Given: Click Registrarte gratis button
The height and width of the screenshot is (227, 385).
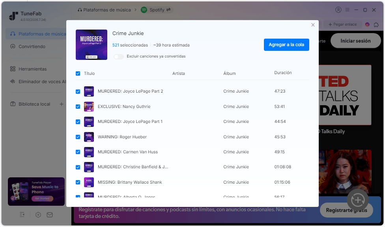Looking at the screenshot, I should click(x=346, y=210).
